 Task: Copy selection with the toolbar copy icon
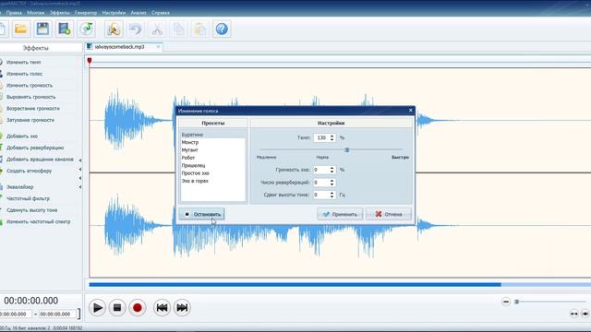pyautogui.click(x=178, y=29)
